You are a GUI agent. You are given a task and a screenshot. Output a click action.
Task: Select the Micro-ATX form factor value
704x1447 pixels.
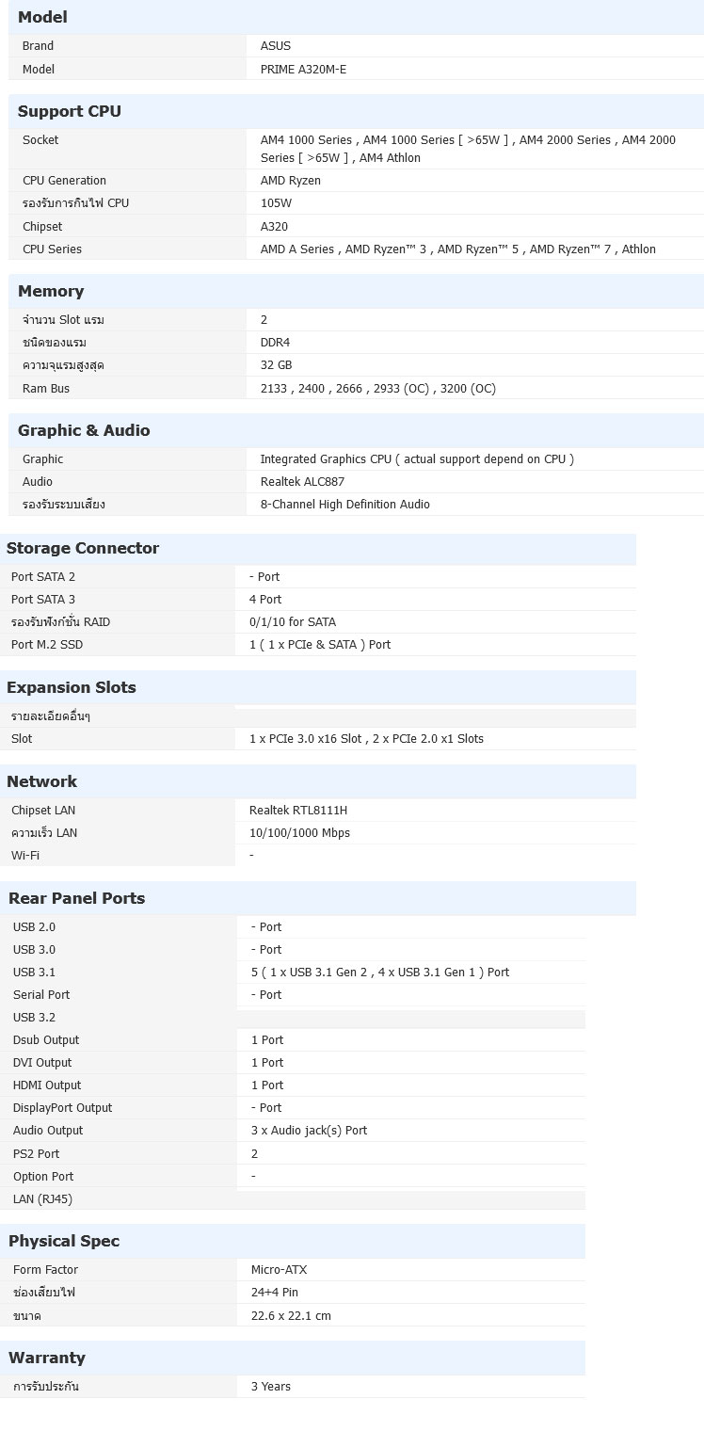click(279, 1270)
